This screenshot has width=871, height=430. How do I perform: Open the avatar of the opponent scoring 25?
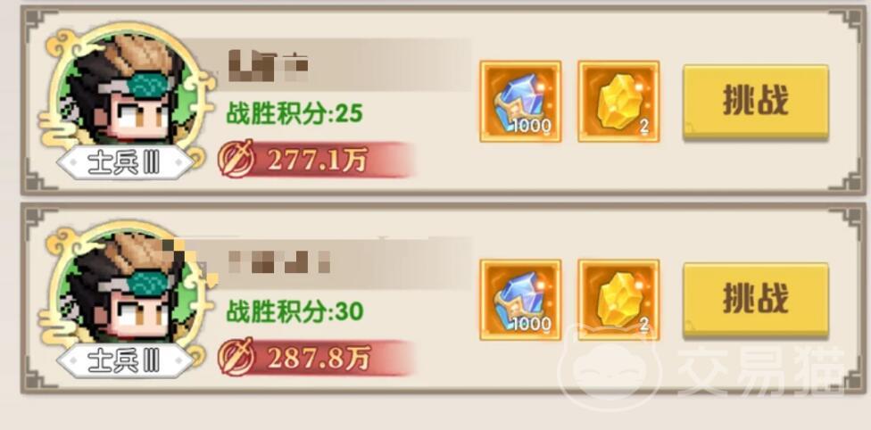[x=123, y=92]
